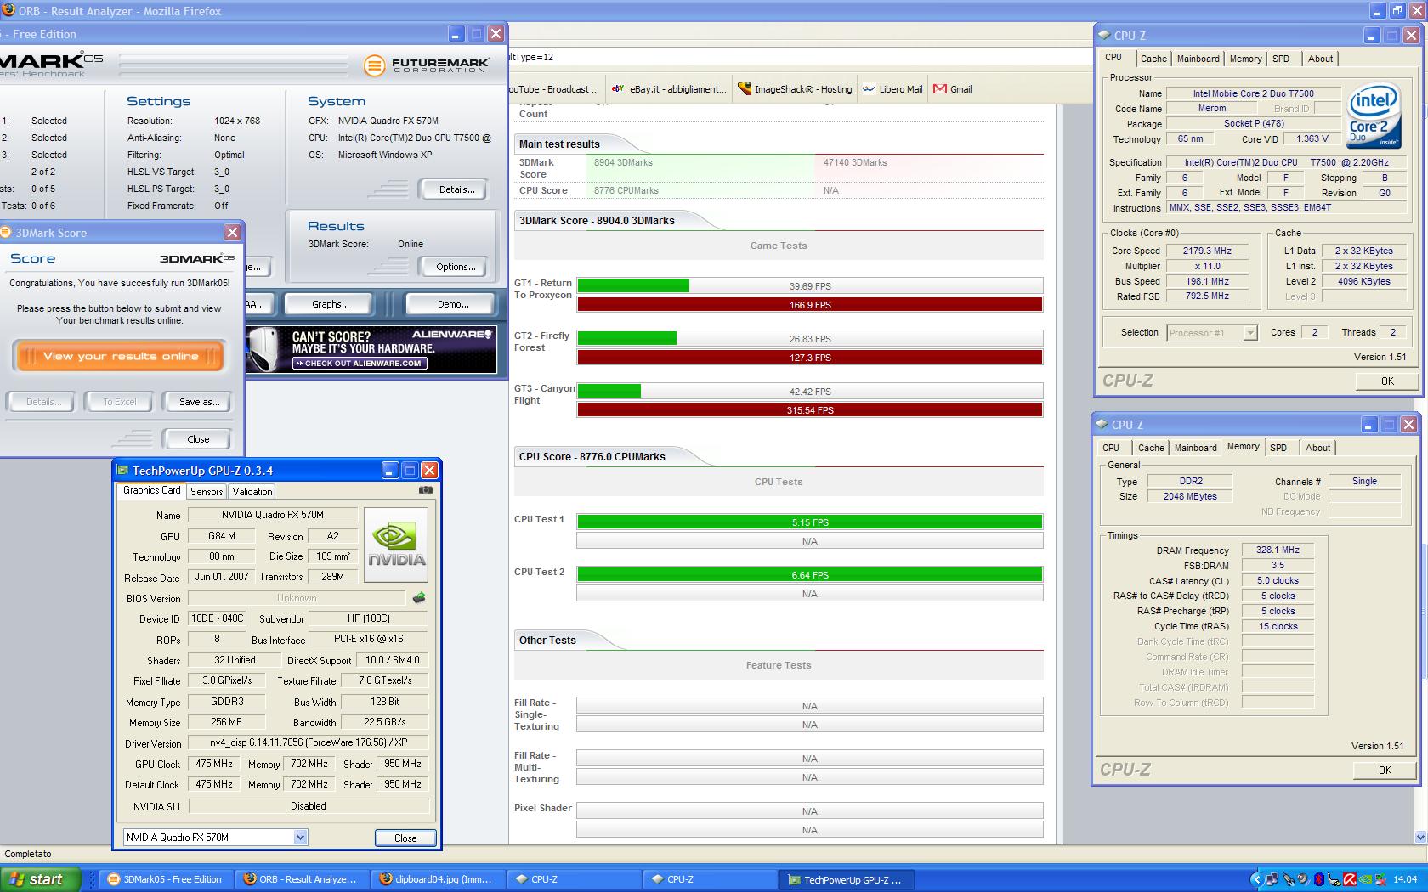
Task: Click View your results online button
Action: pyautogui.click(x=120, y=356)
